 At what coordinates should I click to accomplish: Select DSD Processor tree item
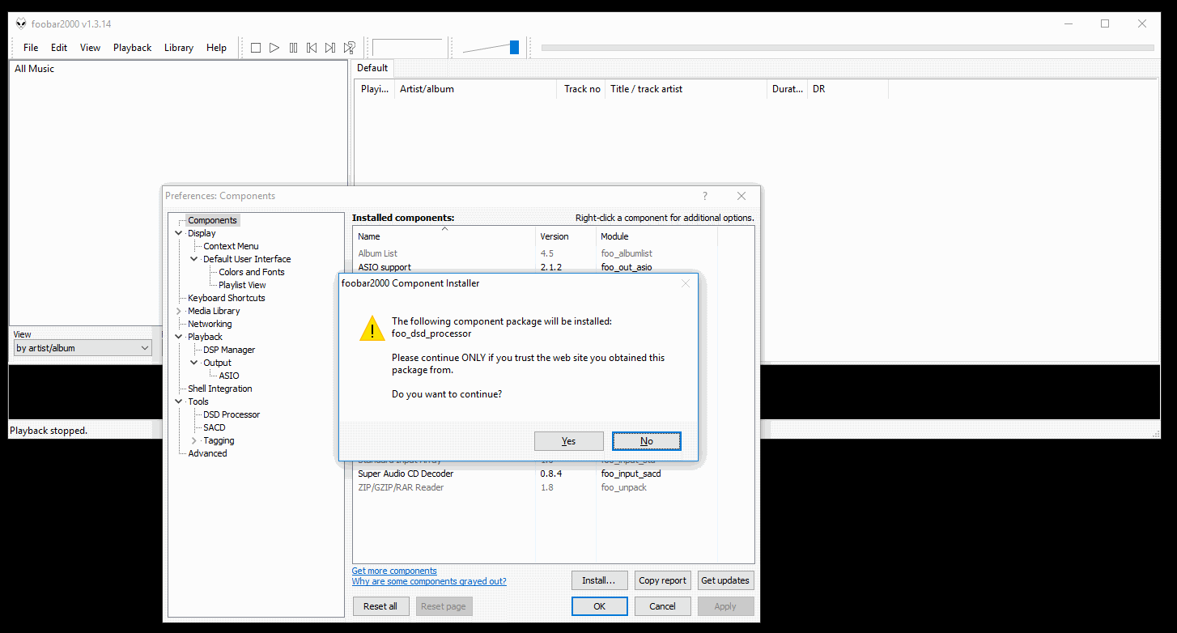click(232, 414)
